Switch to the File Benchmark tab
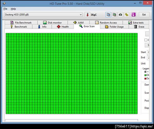154x129 pixels. 21,23
